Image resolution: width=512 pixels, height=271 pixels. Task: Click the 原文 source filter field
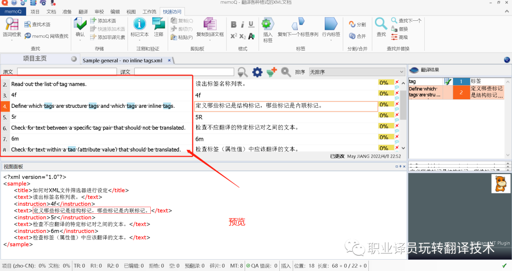[x=67, y=72]
